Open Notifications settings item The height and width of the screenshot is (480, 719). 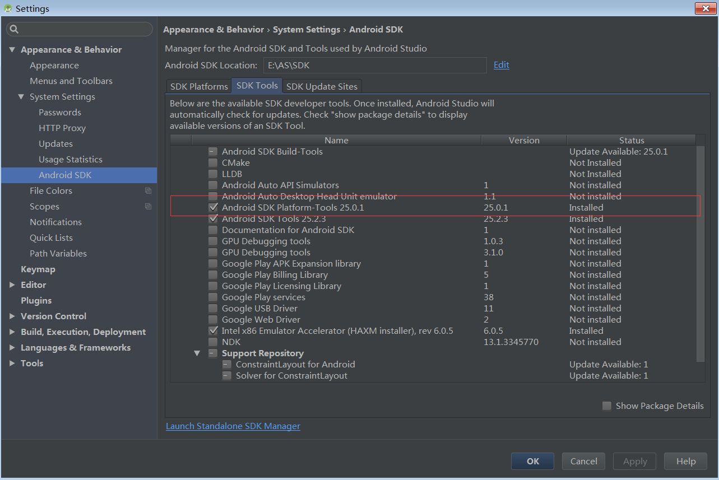tap(55, 222)
